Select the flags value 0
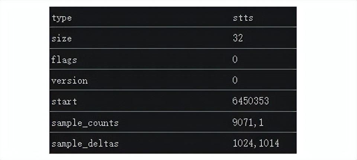 point(235,59)
